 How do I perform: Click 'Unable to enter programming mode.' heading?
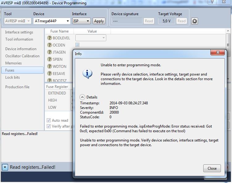pyautogui.click(x=131, y=65)
